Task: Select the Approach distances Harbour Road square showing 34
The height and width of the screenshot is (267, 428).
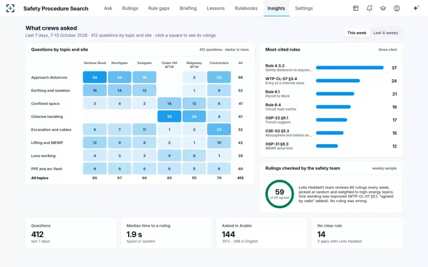Action: point(95,77)
